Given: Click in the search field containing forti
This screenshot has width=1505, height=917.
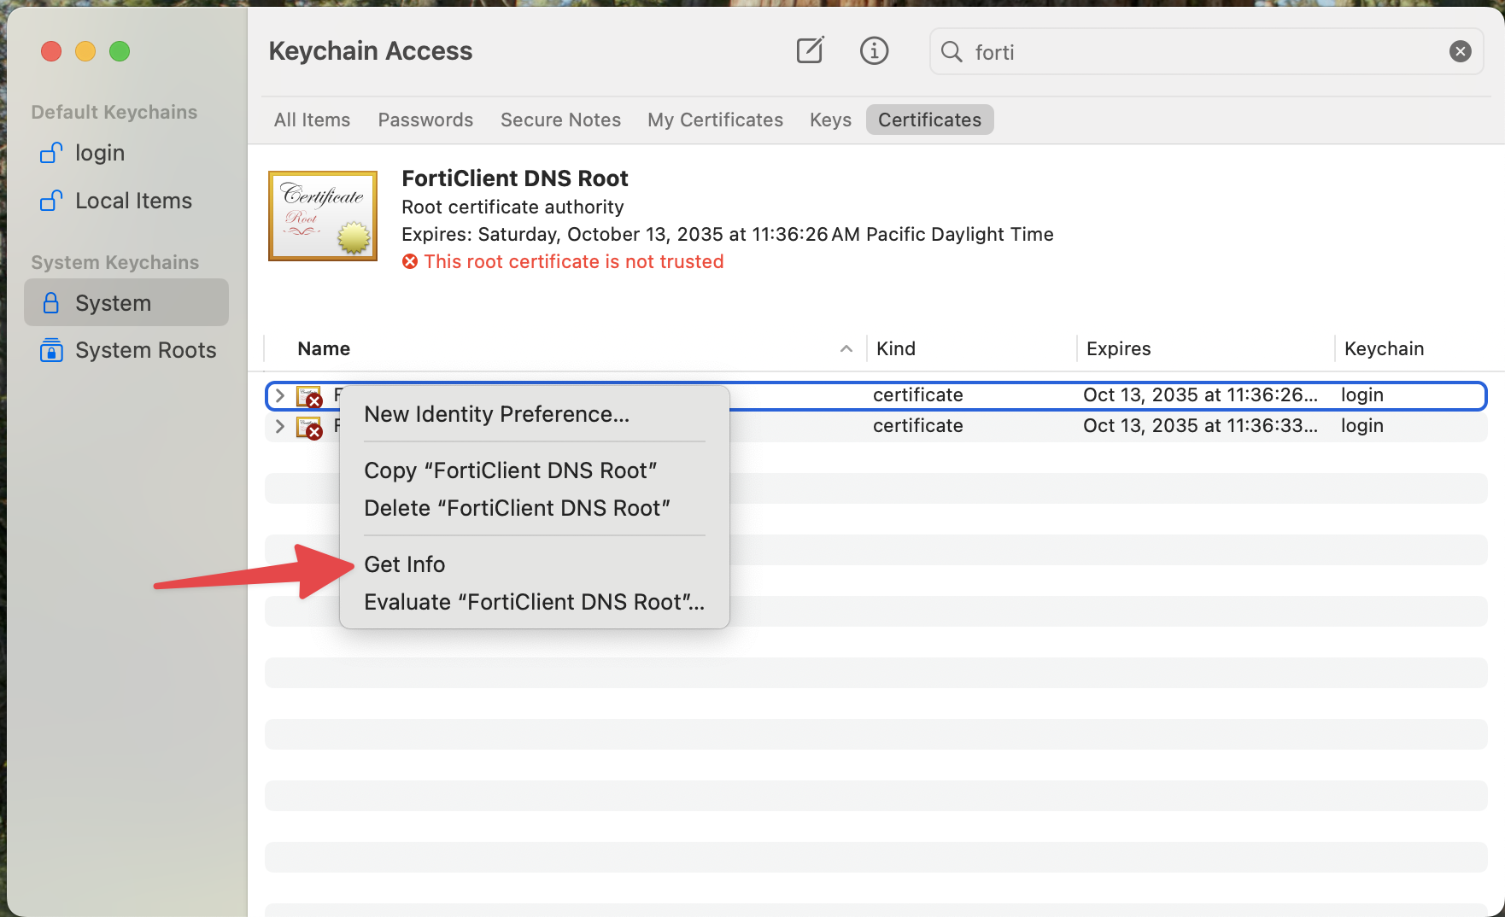Looking at the screenshot, I should point(1196,52).
